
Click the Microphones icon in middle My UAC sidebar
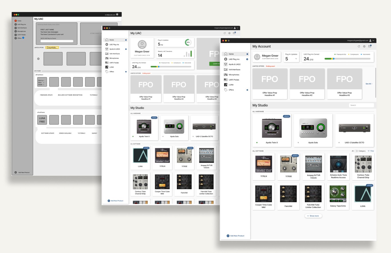click(x=107, y=58)
